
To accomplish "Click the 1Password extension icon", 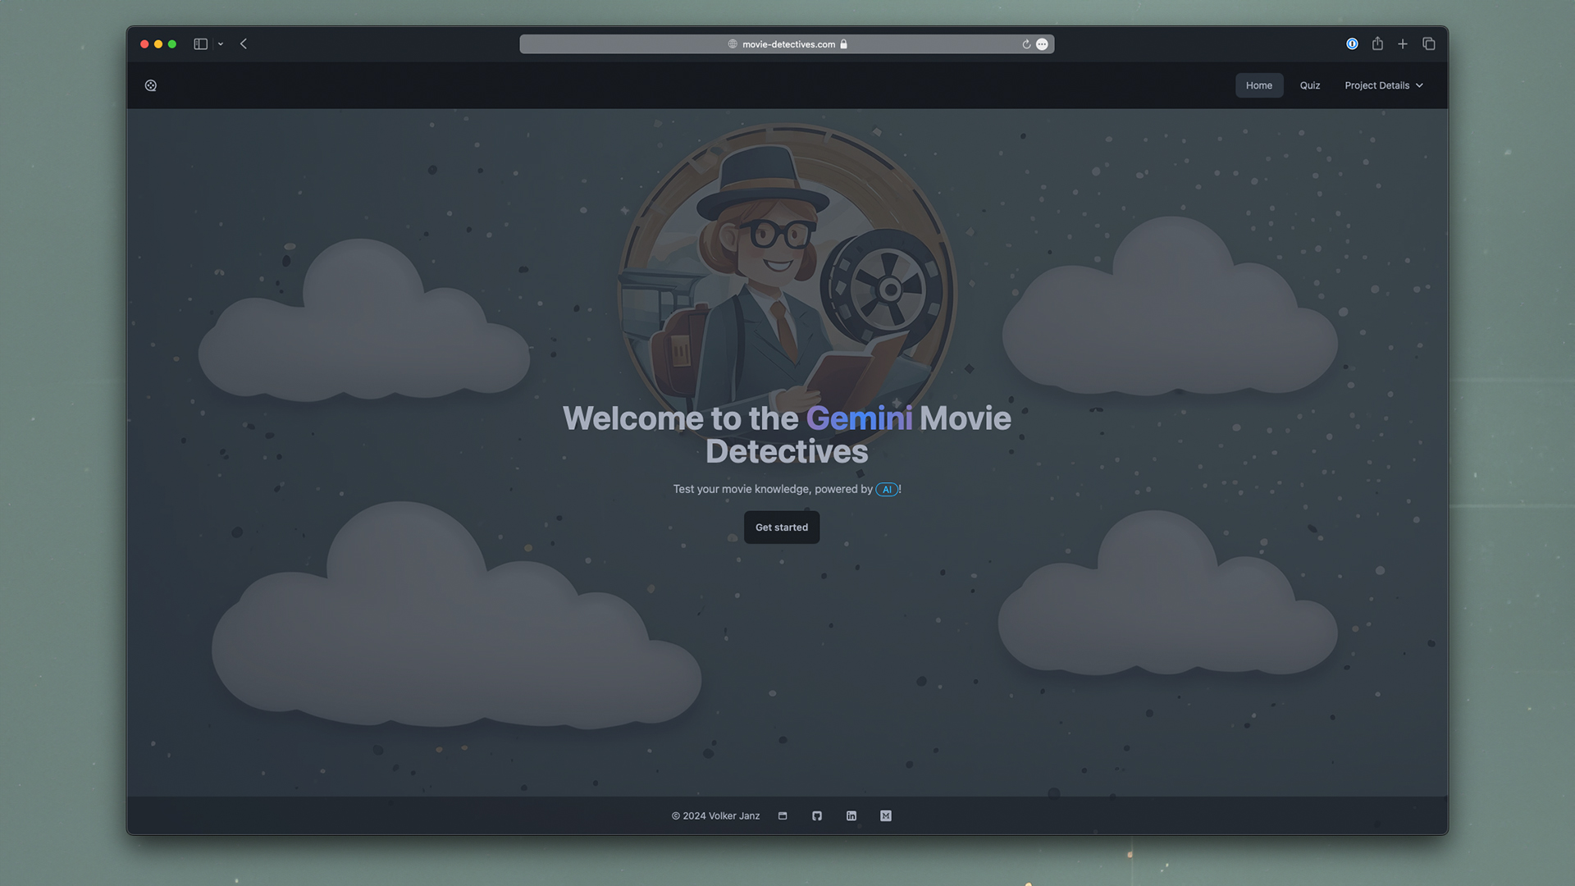I will [x=1352, y=44].
